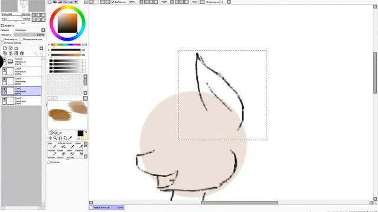Adjust the layer opacity slider

coord(30,35)
